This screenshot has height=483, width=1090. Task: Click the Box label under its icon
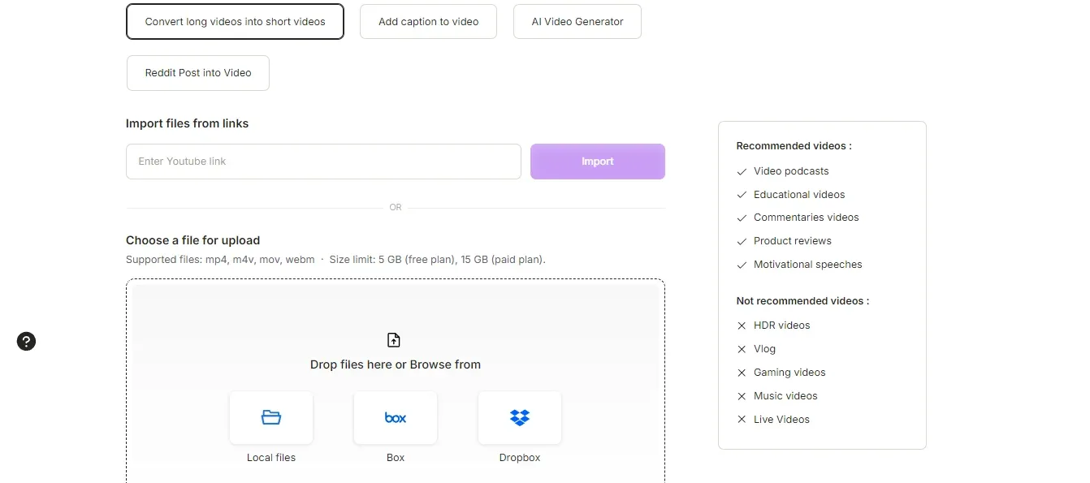click(x=396, y=458)
